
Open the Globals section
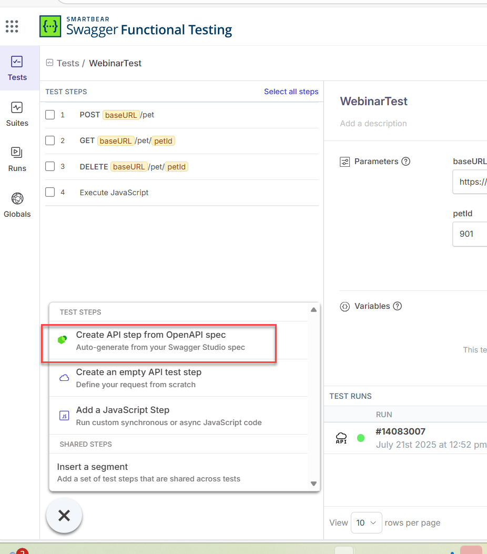coord(17,205)
